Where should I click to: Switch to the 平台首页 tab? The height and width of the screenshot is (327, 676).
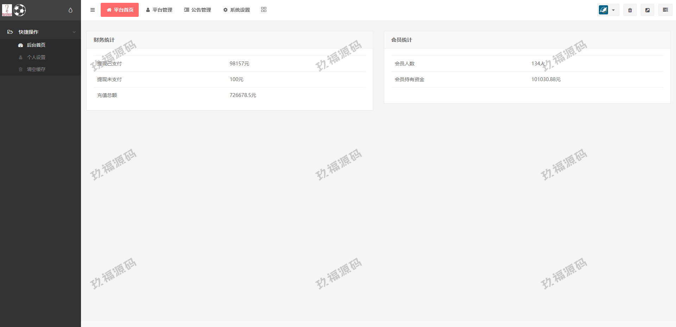[x=120, y=10]
